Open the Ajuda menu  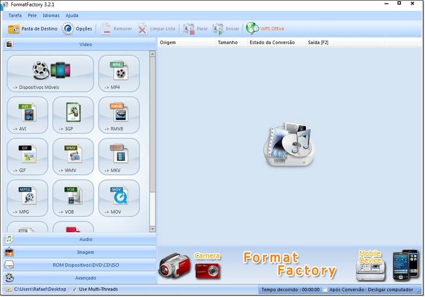coord(72,15)
